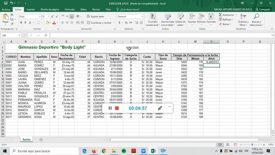The image size is (275, 155).
Task: Toggle underline S formatting
Action: [x=30, y=23]
